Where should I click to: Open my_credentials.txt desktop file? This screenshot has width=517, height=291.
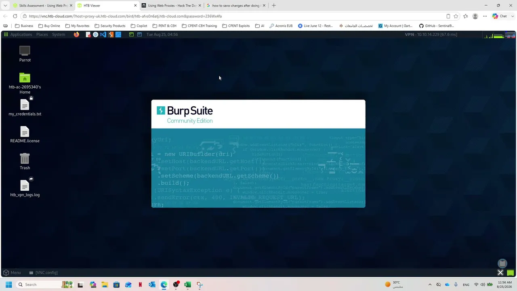point(25,107)
